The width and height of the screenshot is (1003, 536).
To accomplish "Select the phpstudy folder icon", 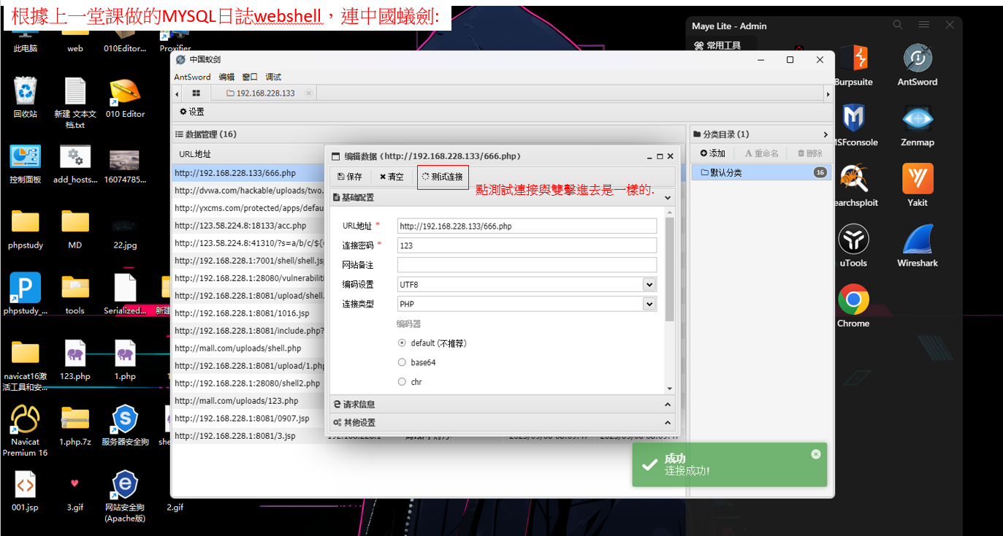I will click(x=26, y=222).
